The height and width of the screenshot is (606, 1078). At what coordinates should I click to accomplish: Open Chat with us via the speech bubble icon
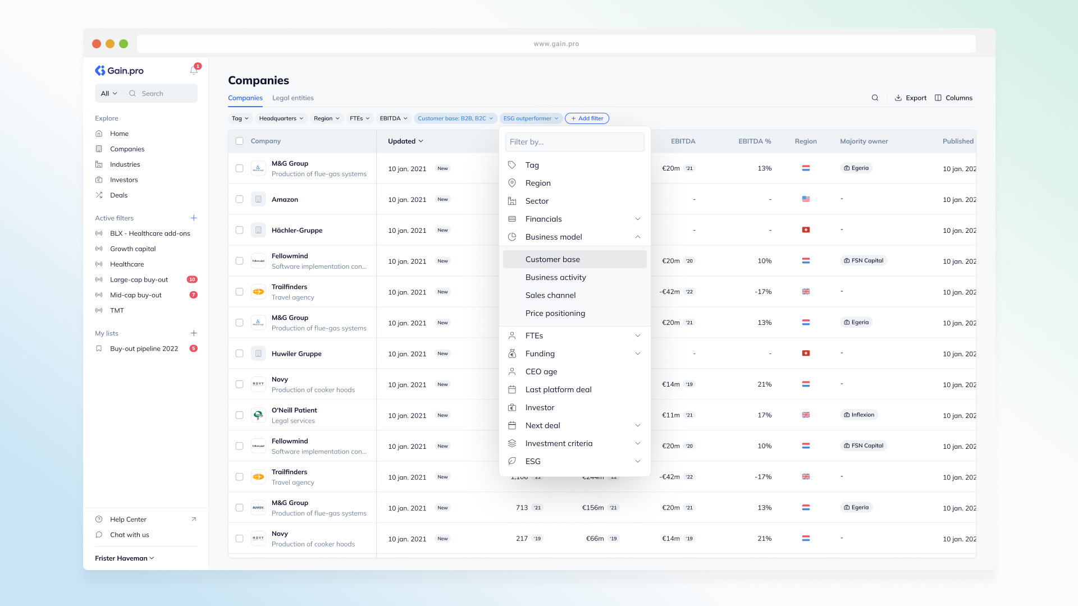pyautogui.click(x=99, y=535)
